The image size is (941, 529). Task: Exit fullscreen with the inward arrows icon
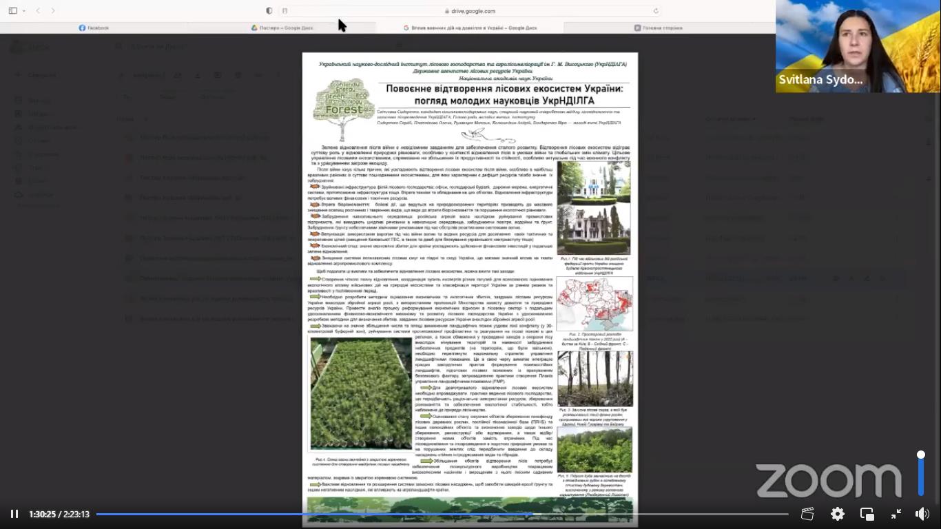coord(896,514)
